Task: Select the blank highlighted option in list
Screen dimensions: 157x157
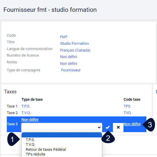Action: point(62,135)
